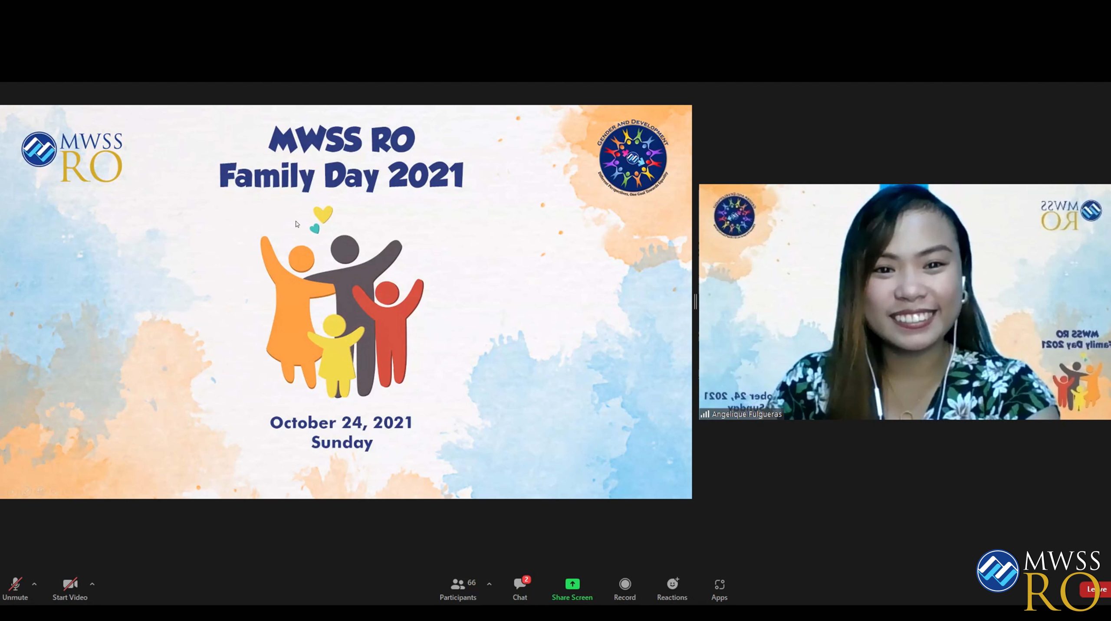Screen dimensions: 1111x621
Task: Click the family illustration on the shared slide
Action: coord(342,301)
